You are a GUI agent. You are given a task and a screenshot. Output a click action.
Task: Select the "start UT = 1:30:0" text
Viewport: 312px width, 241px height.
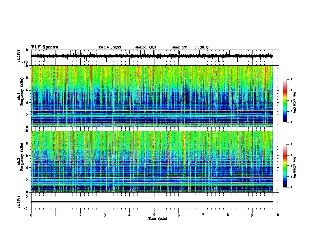(190, 47)
